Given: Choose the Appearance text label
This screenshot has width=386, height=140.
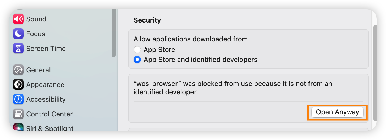Looking at the screenshot, I should tap(45, 85).
